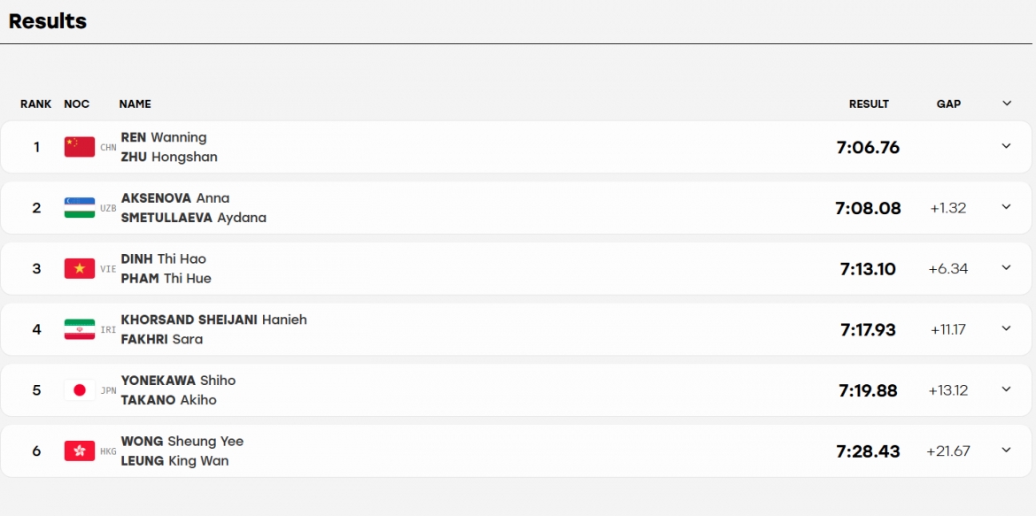Viewport: 1036px width, 516px height.
Task: Expand all rows with header chevron
Action: [1006, 103]
